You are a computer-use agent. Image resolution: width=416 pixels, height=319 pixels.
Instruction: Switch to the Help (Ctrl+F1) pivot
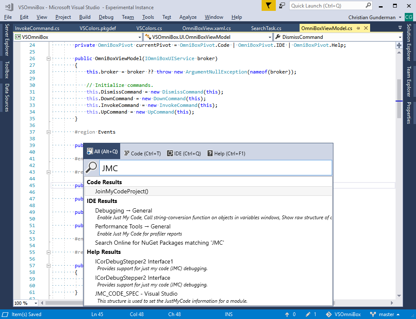tap(226, 153)
